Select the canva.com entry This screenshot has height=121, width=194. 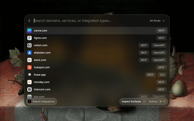[x=97, y=31]
